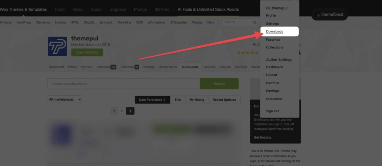Image resolution: width=382 pixels, height=166 pixels.
Task: Open the Photos top menu
Action: 140,9
